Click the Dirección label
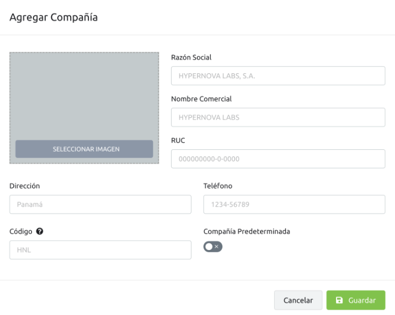The width and height of the screenshot is (395, 315). pyautogui.click(x=25, y=186)
